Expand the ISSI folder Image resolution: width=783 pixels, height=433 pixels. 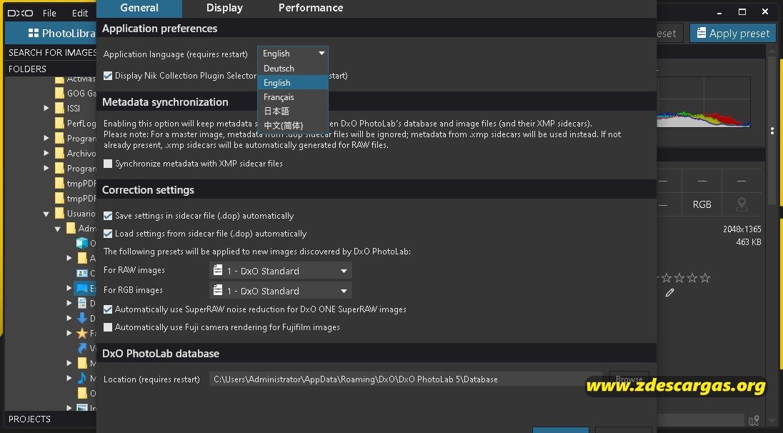[46, 108]
